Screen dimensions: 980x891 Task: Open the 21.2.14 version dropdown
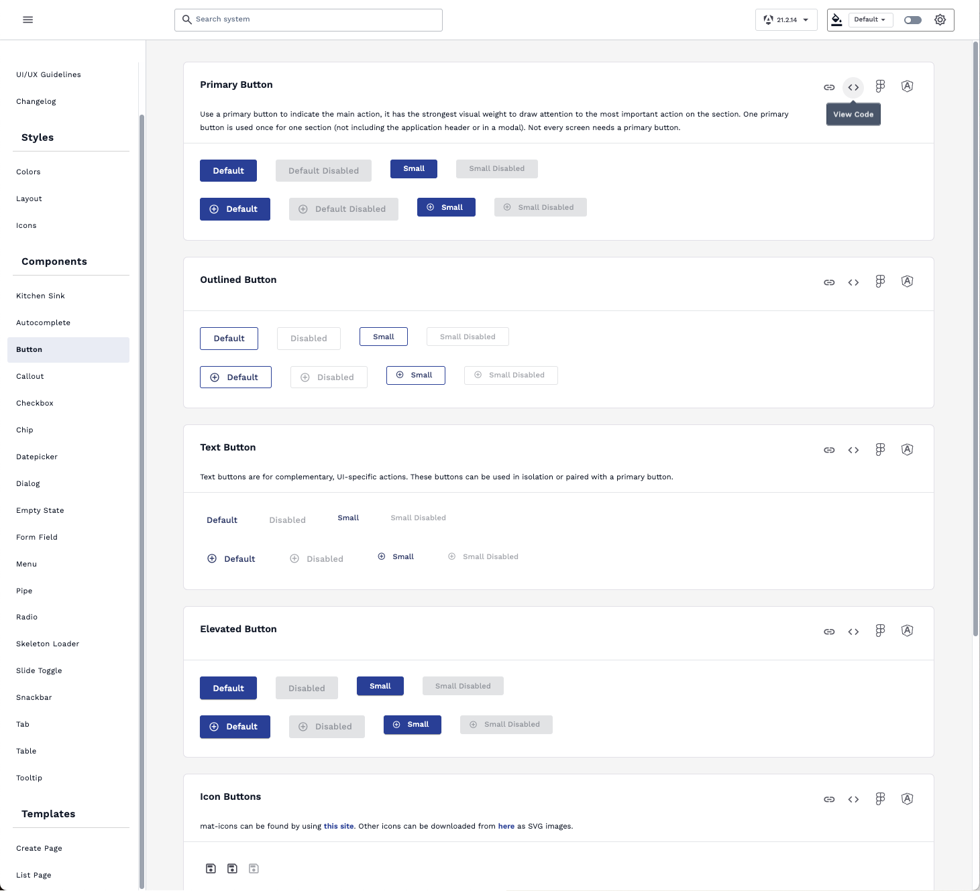tap(786, 19)
